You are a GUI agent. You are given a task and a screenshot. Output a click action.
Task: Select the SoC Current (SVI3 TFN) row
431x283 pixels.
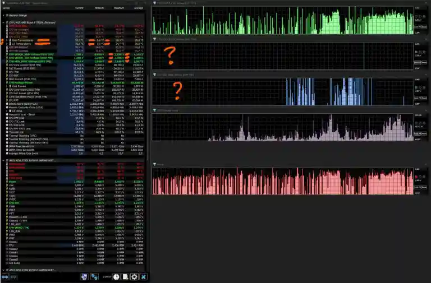click(75, 68)
